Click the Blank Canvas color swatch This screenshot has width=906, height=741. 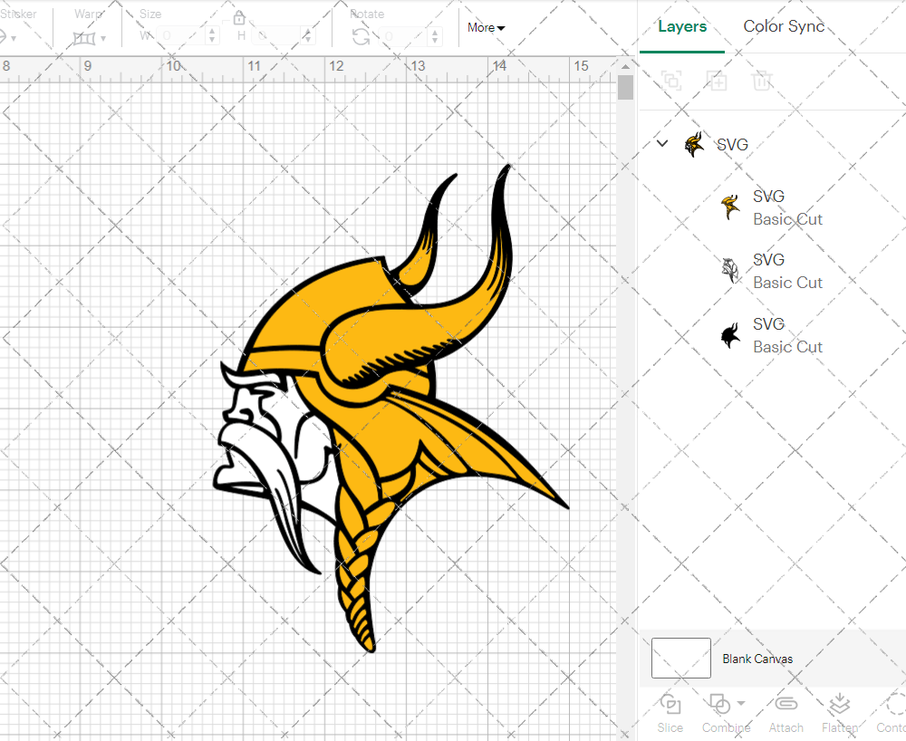point(680,659)
